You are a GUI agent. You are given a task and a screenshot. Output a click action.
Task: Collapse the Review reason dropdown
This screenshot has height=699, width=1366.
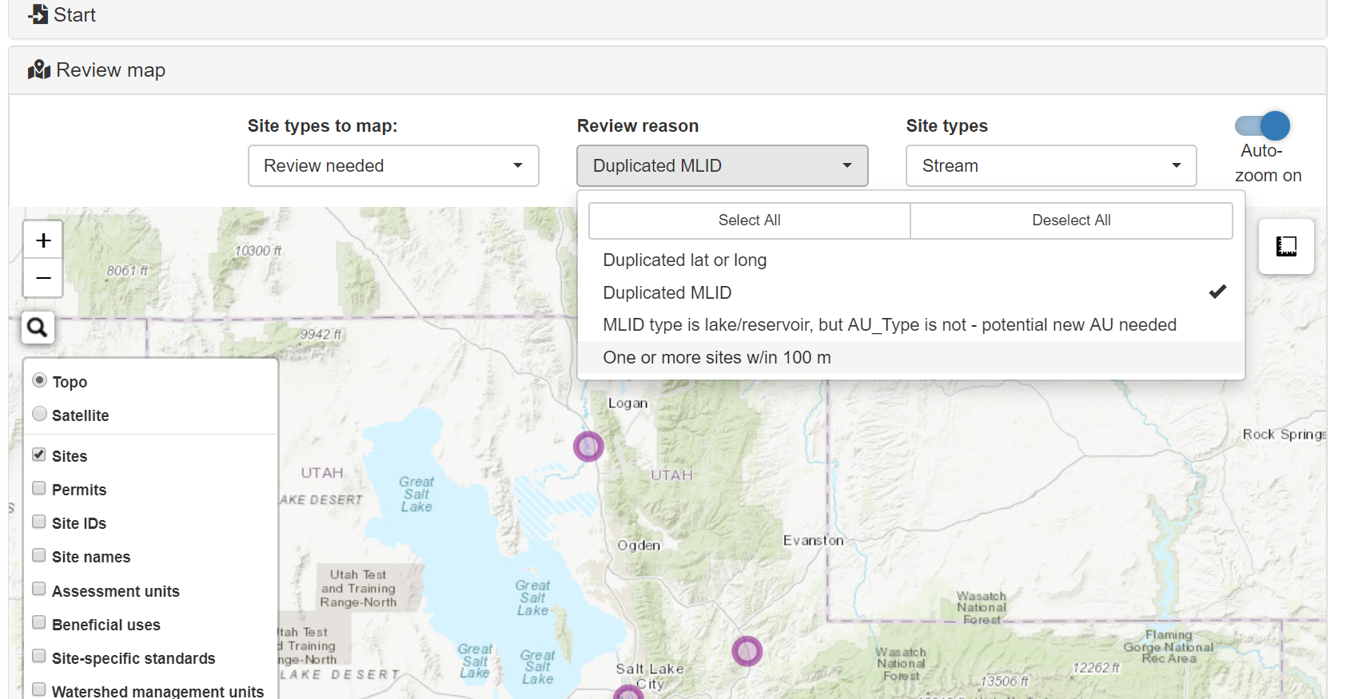[x=722, y=165]
